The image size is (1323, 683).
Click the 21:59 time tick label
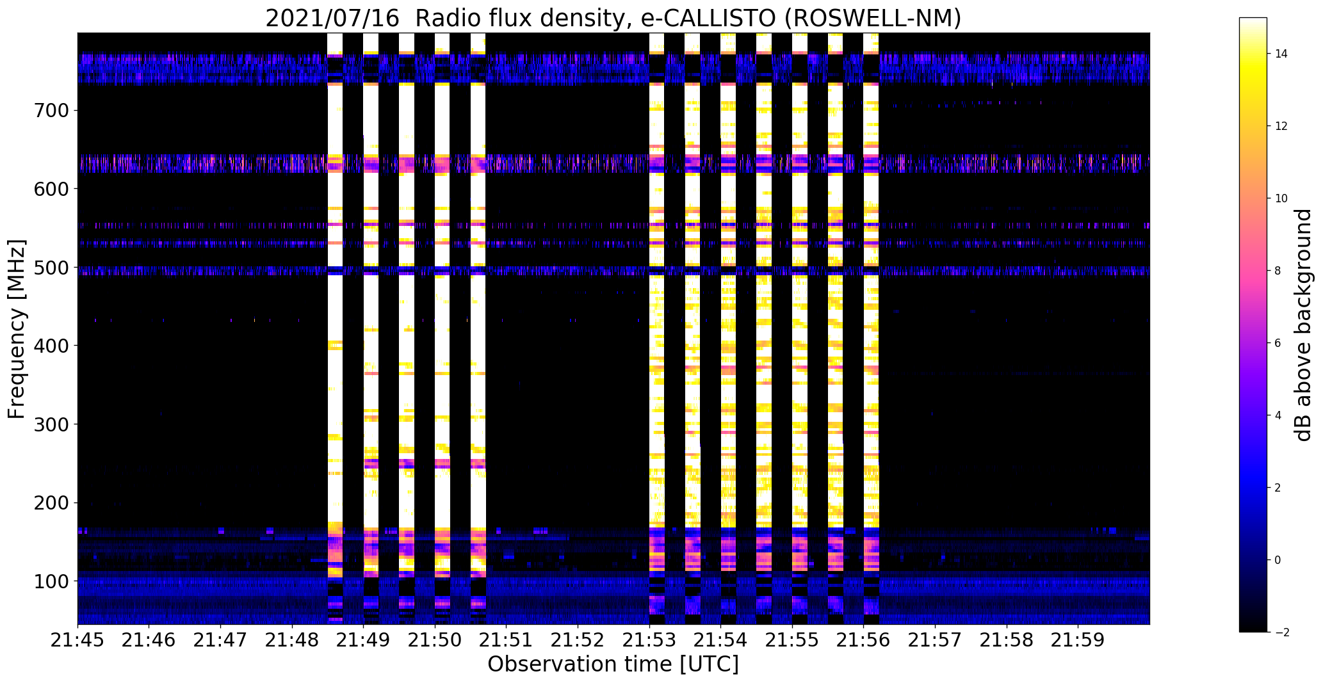1078,639
